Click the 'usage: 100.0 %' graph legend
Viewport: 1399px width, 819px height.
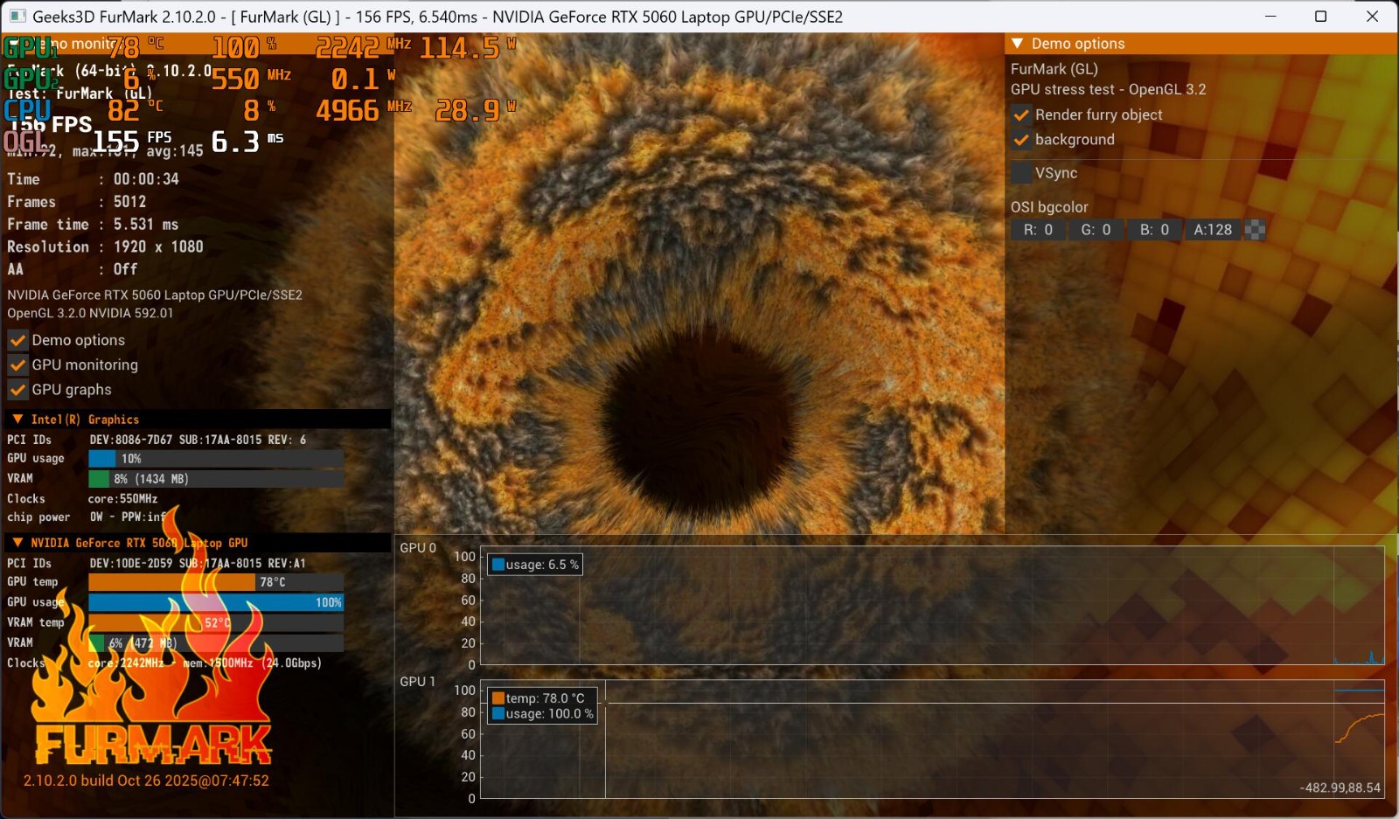coord(543,714)
